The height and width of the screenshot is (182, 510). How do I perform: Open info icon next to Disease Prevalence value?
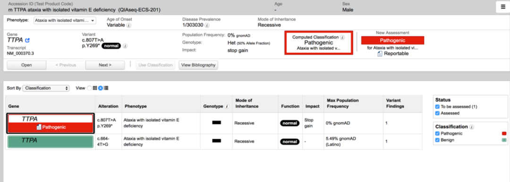click(x=207, y=25)
